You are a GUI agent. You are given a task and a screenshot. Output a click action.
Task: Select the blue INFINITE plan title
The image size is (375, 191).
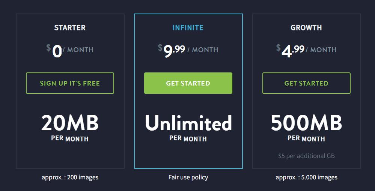coord(188,28)
